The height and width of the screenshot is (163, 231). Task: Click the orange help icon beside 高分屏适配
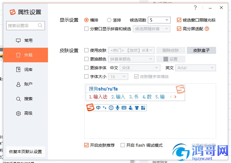click(207, 29)
